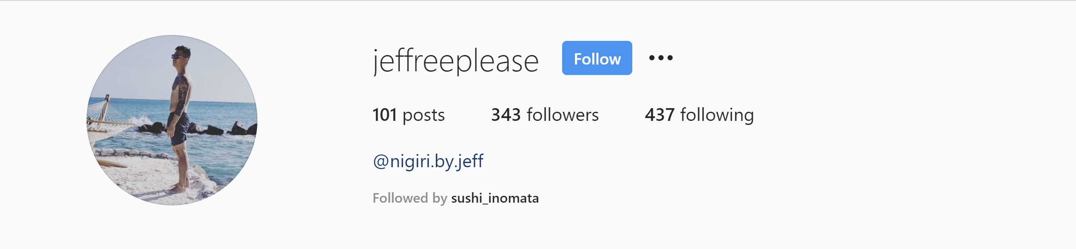Click the number 101 beside posts
The image size is (1076, 249).
(x=384, y=115)
